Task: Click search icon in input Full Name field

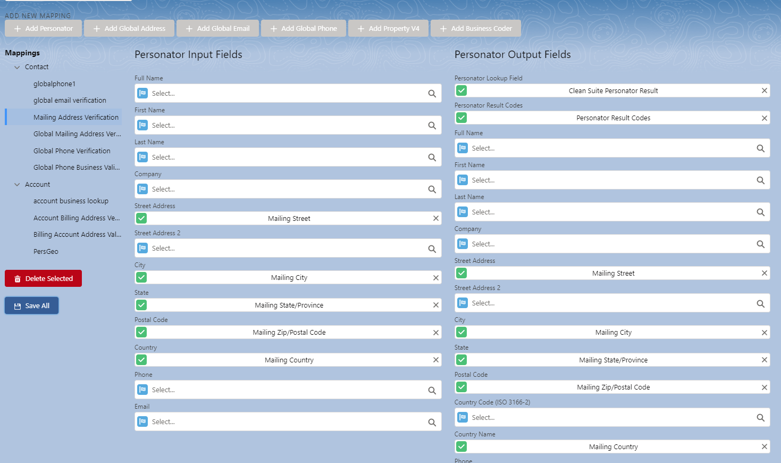Action: [x=432, y=94]
